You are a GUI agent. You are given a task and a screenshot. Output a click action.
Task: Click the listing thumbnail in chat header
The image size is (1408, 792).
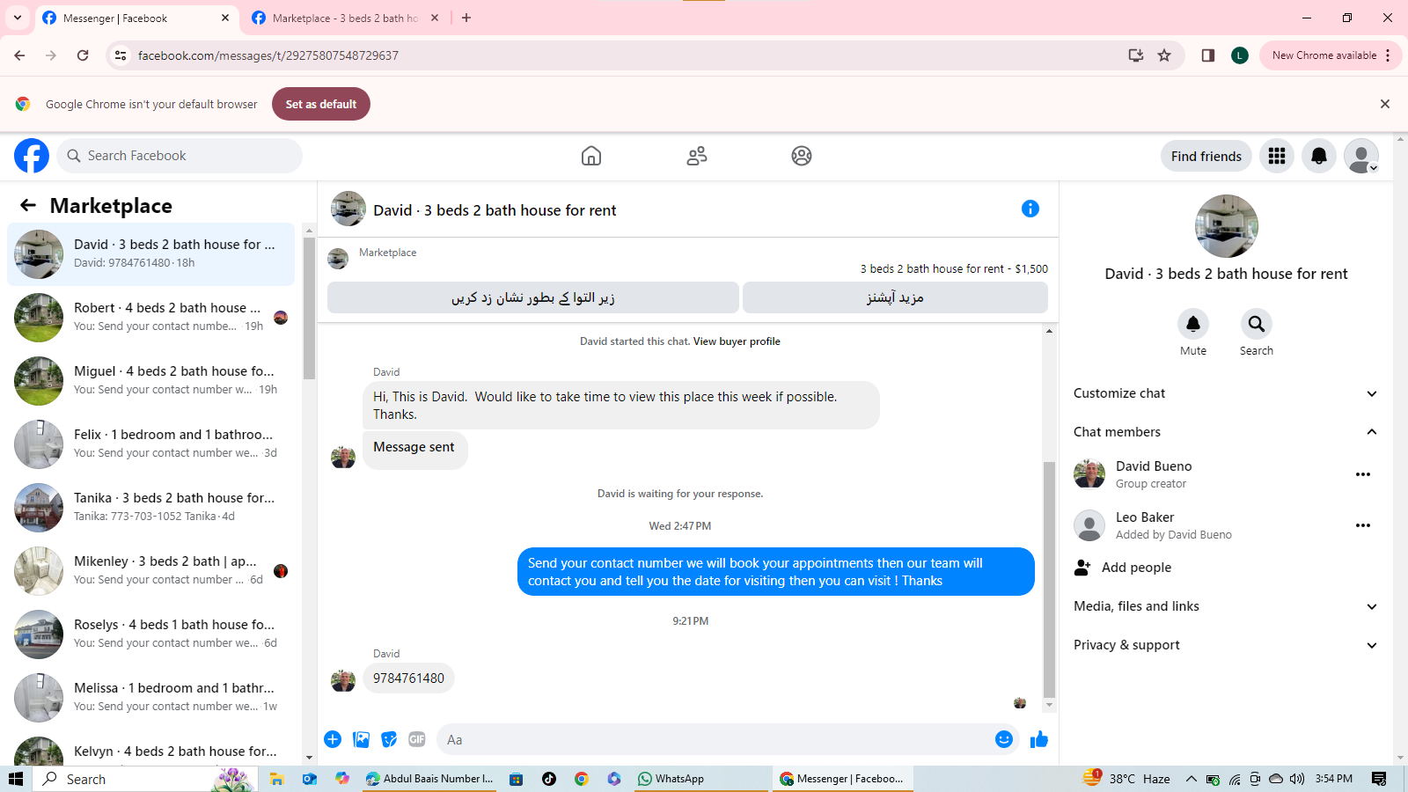(348, 209)
